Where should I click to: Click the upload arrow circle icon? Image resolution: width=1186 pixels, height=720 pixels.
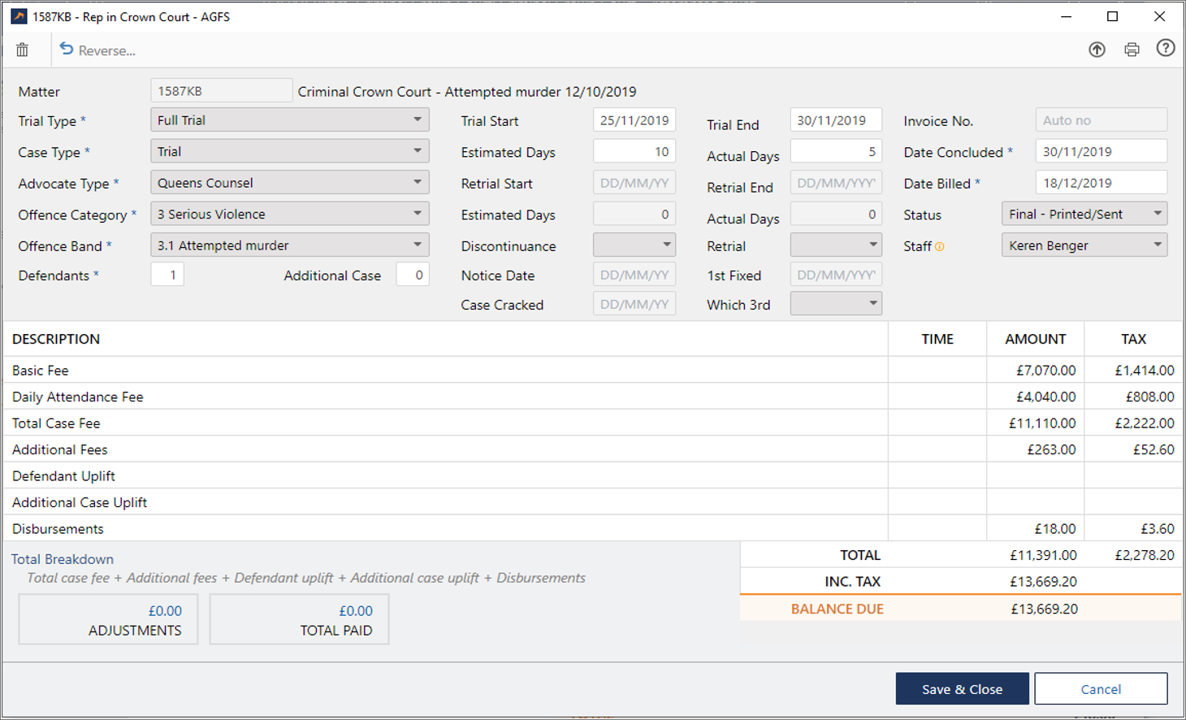pyautogui.click(x=1097, y=50)
